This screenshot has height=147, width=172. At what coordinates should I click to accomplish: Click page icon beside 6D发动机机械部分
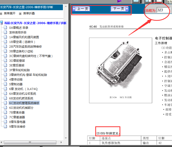pos(5,108)
